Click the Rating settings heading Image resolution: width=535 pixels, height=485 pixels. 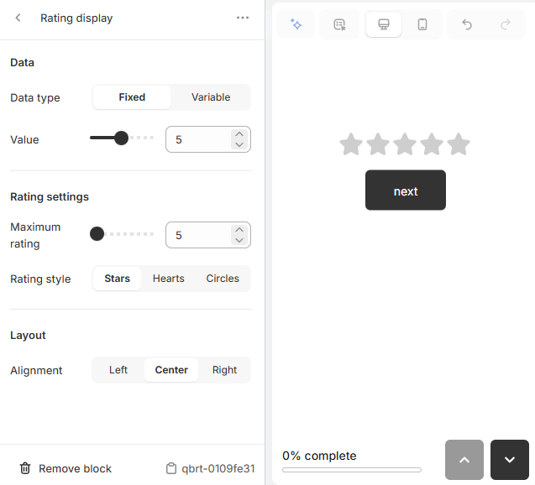(x=50, y=197)
